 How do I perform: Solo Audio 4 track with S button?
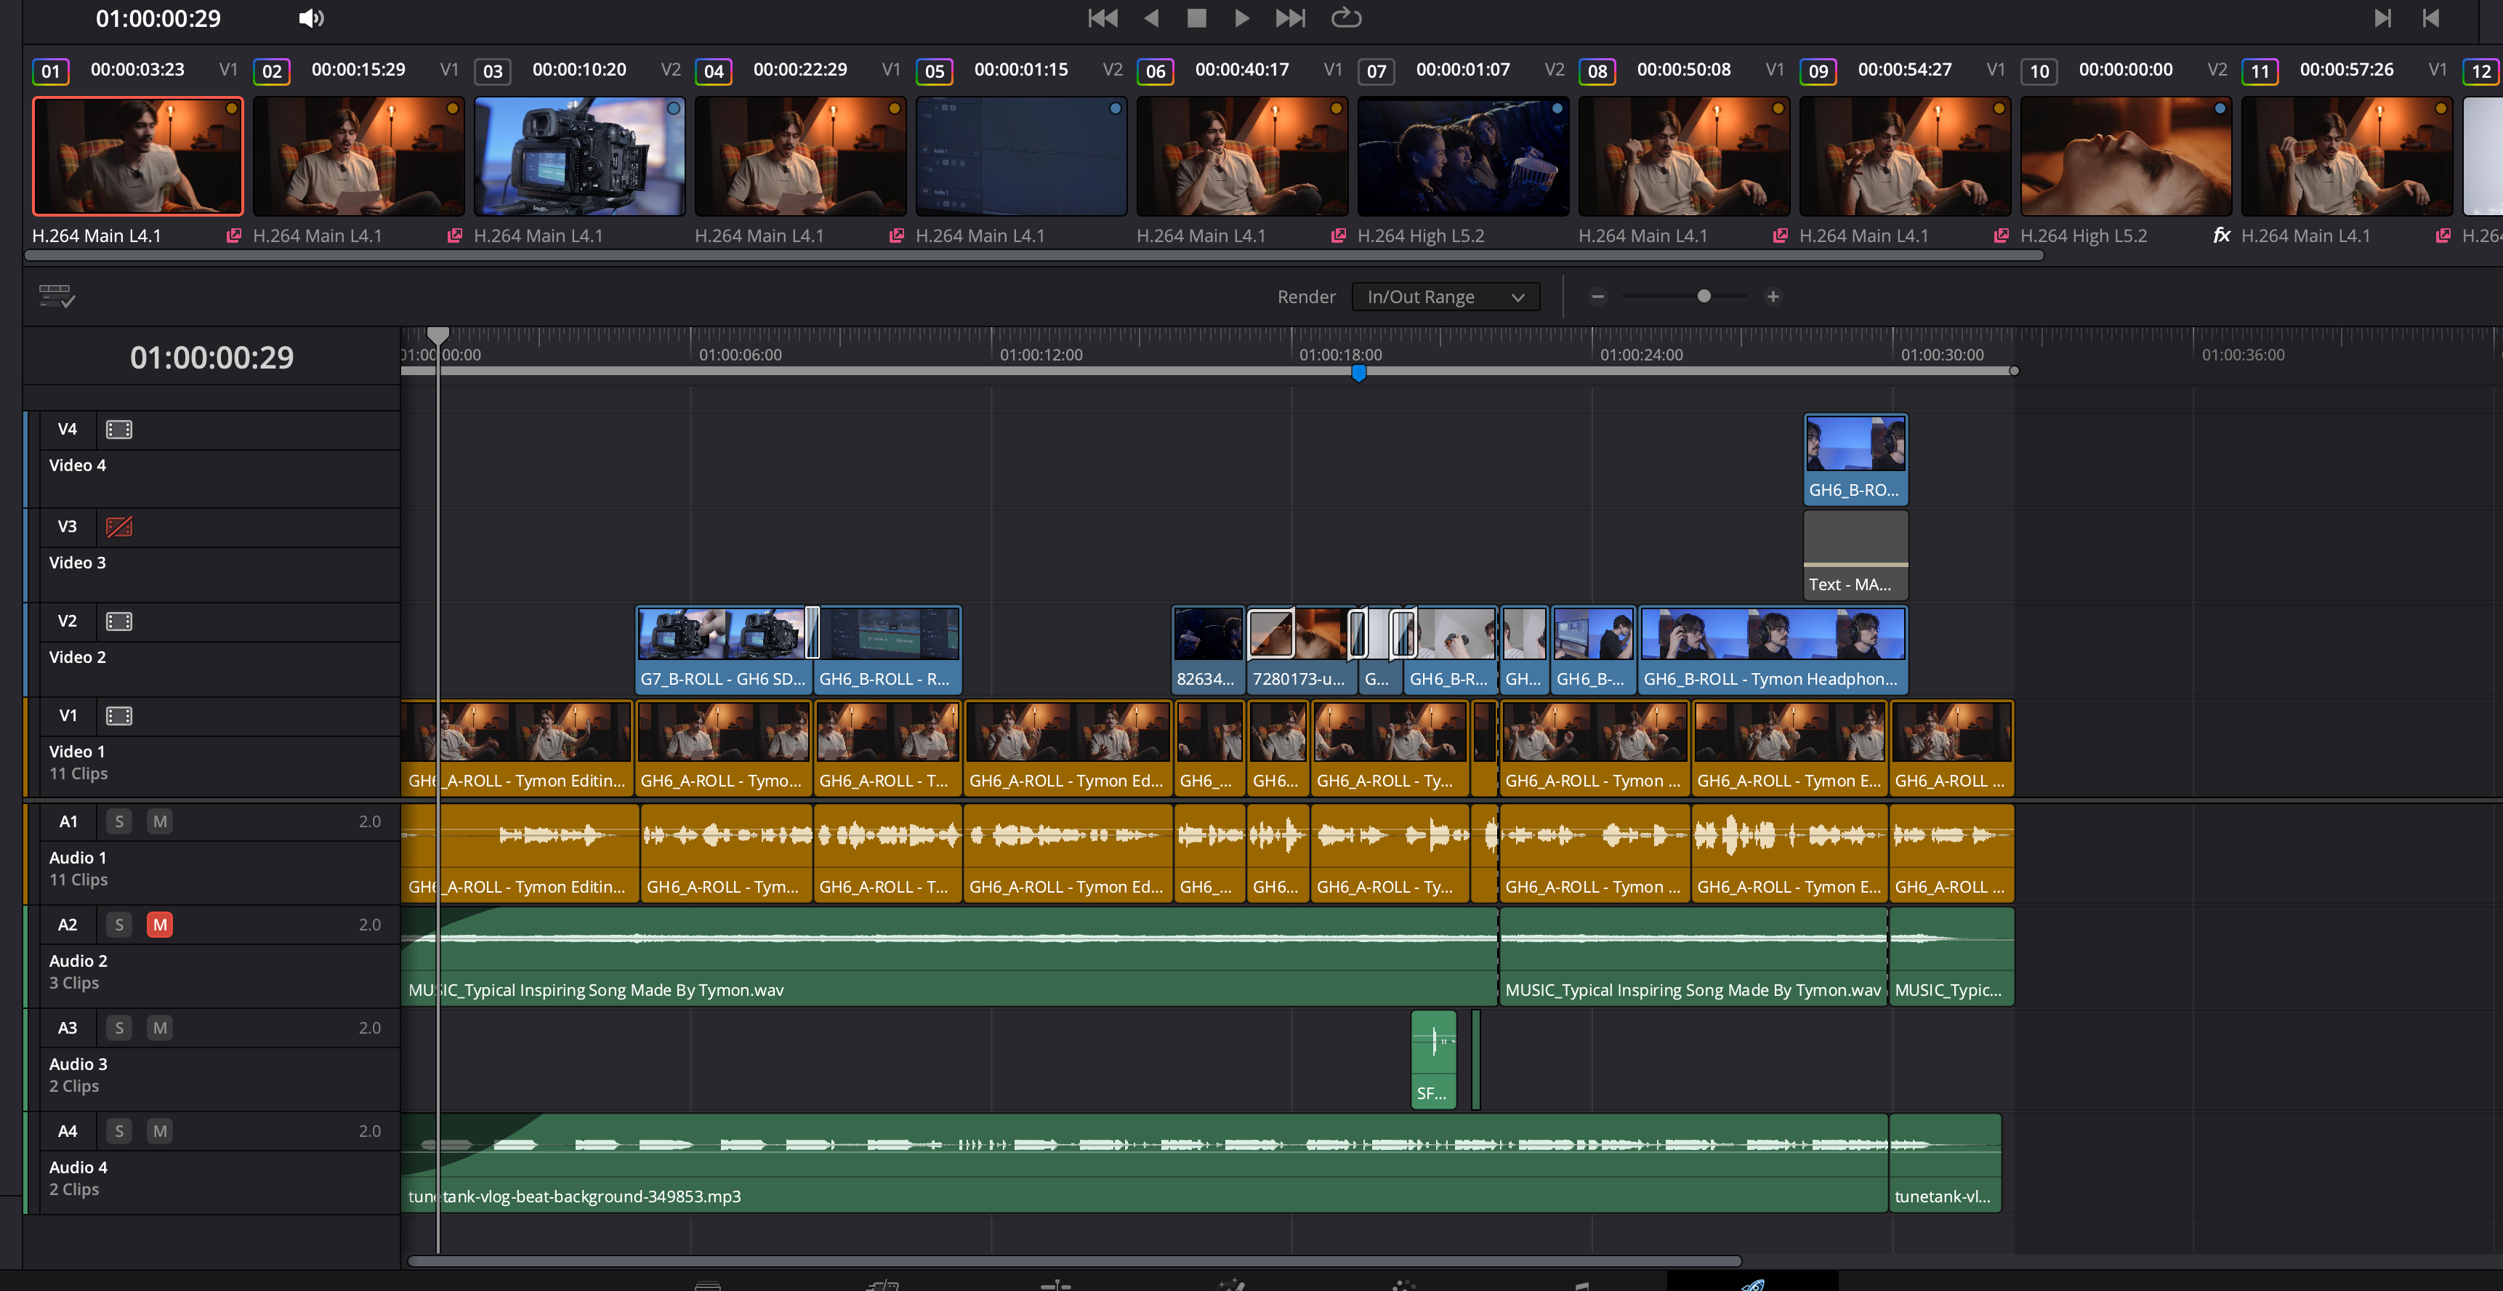click(x=118, y=1130)
